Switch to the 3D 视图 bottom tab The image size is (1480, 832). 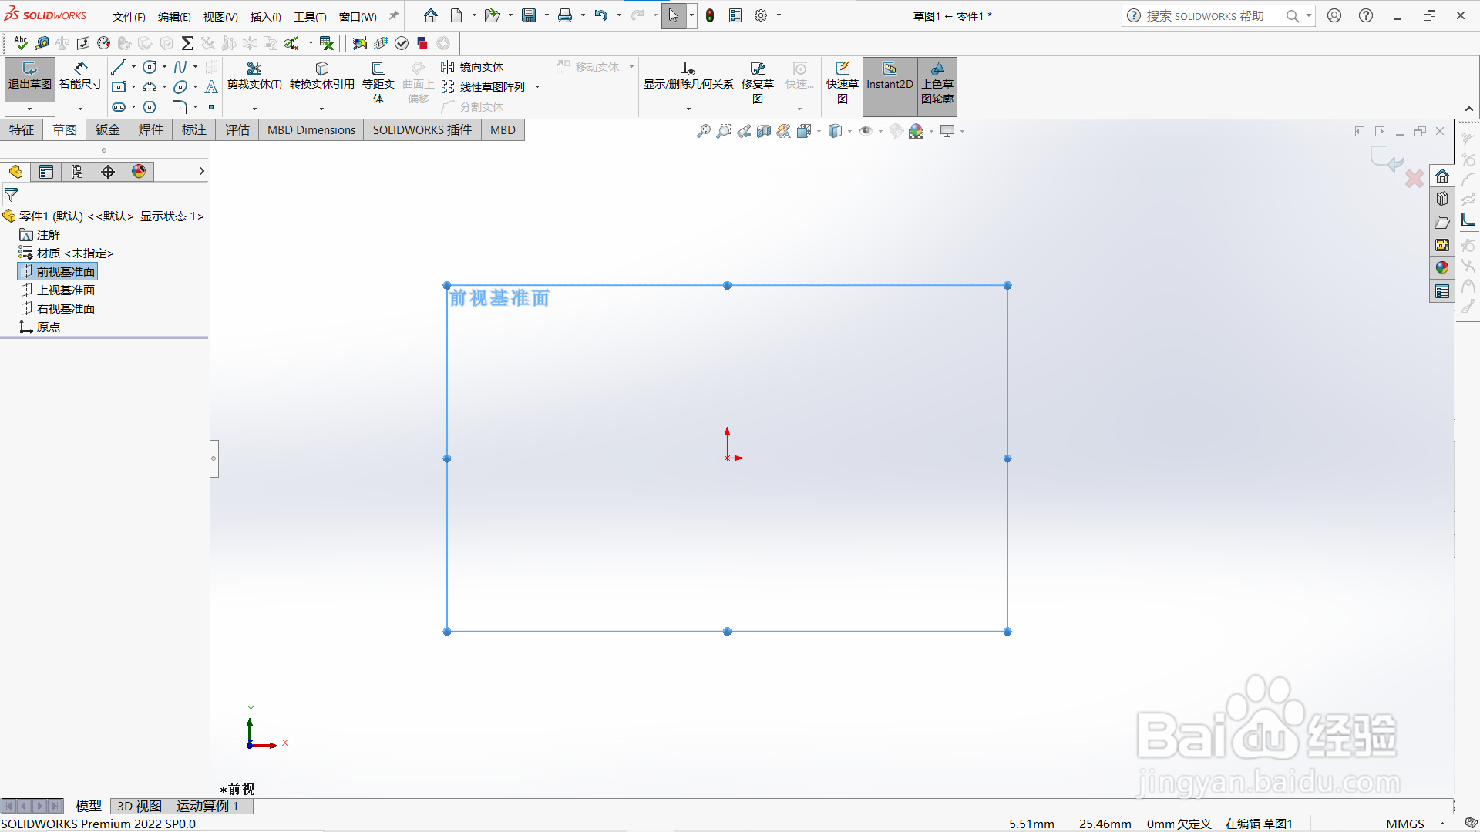(x=140, y=806)
